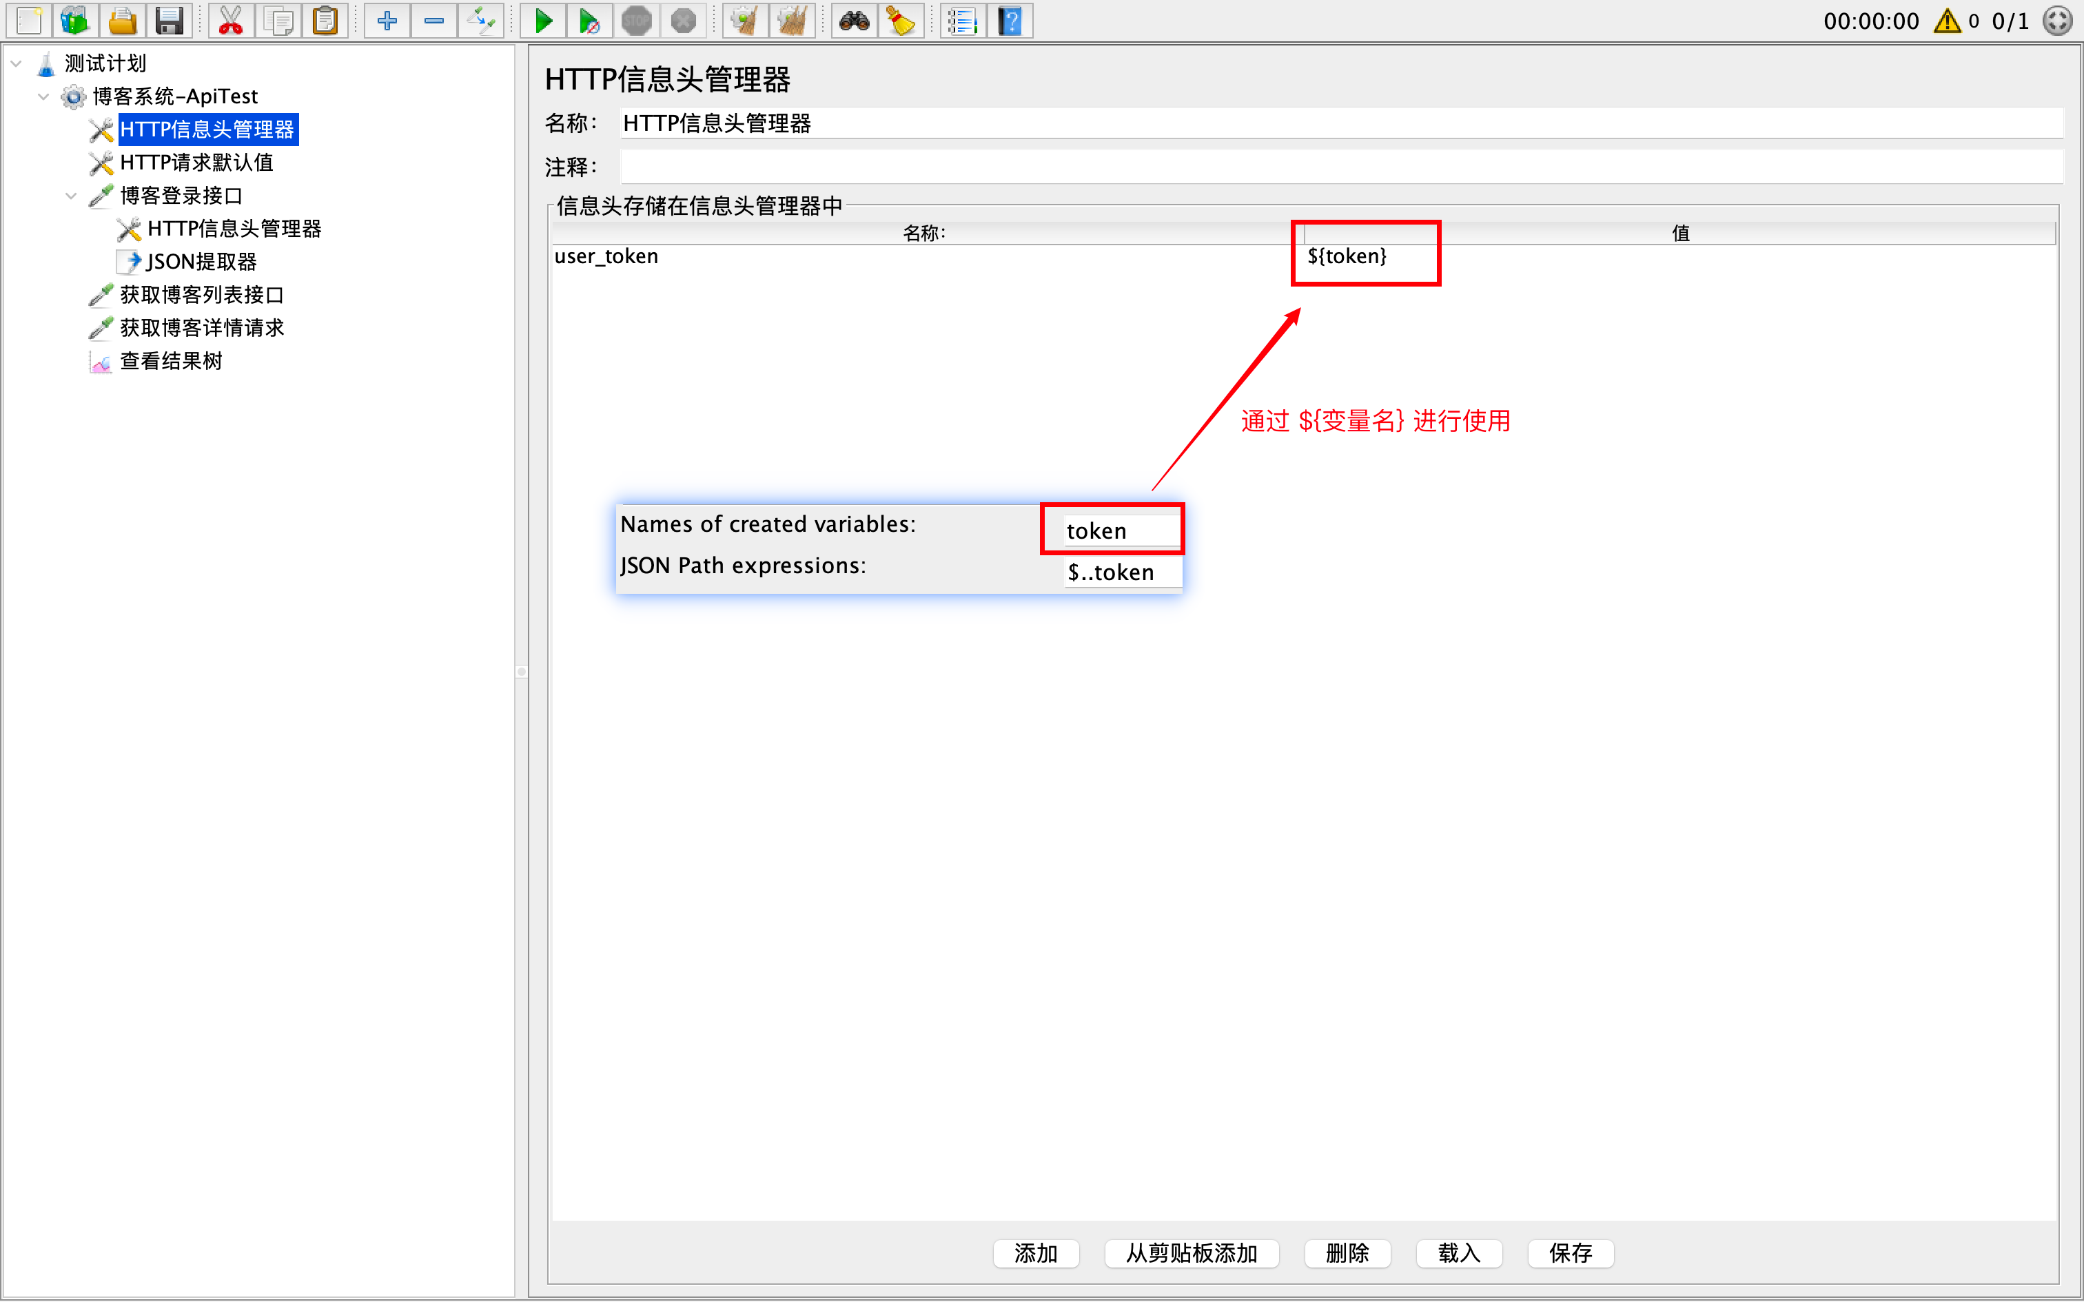Click the Reset search icon
This screenshot has width=2084, height=1302.
click(x=901, y=21)
